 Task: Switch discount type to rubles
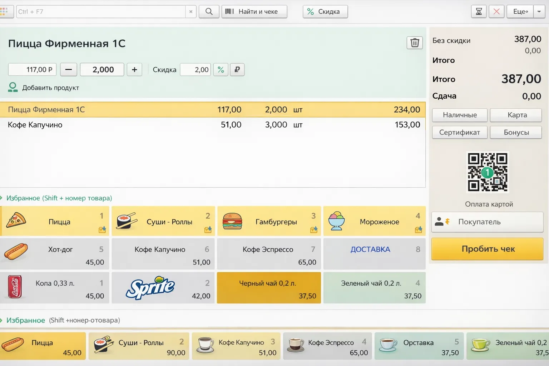pyautogui.click(x=237, y=70)
